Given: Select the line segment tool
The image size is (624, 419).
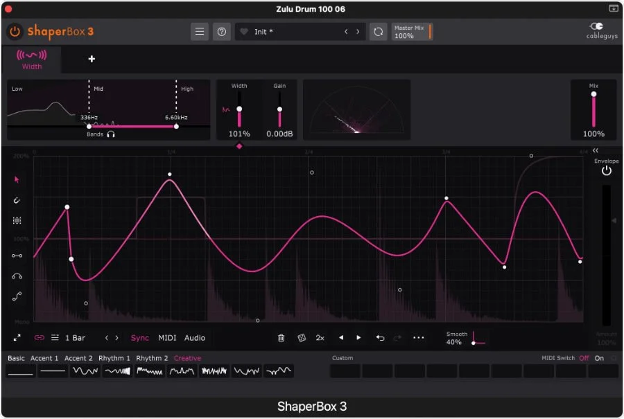Looking at the screenshot, I should (x=17, y=256).
